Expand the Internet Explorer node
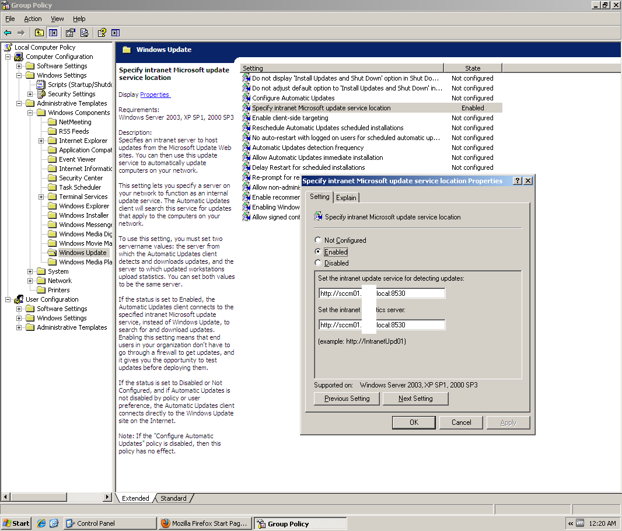Image resolution: width=622 pixels, height=531 pixels. coord(41,141)
